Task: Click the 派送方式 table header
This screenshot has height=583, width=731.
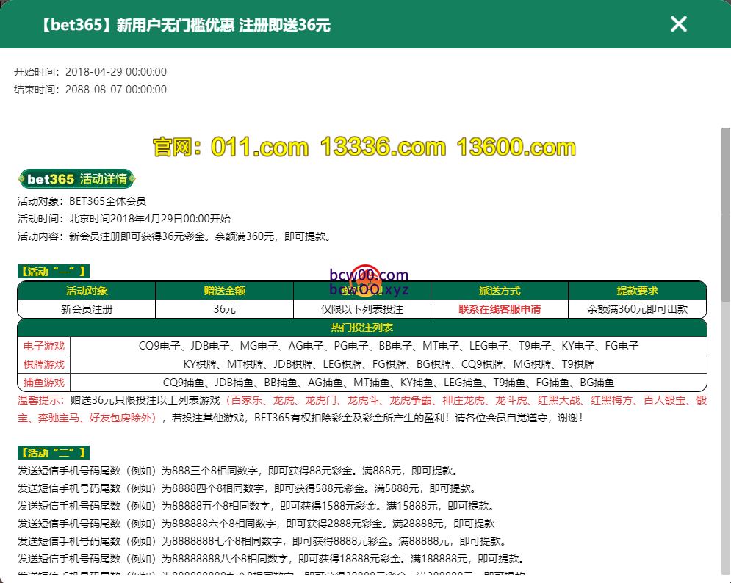Action: [500, 291]
